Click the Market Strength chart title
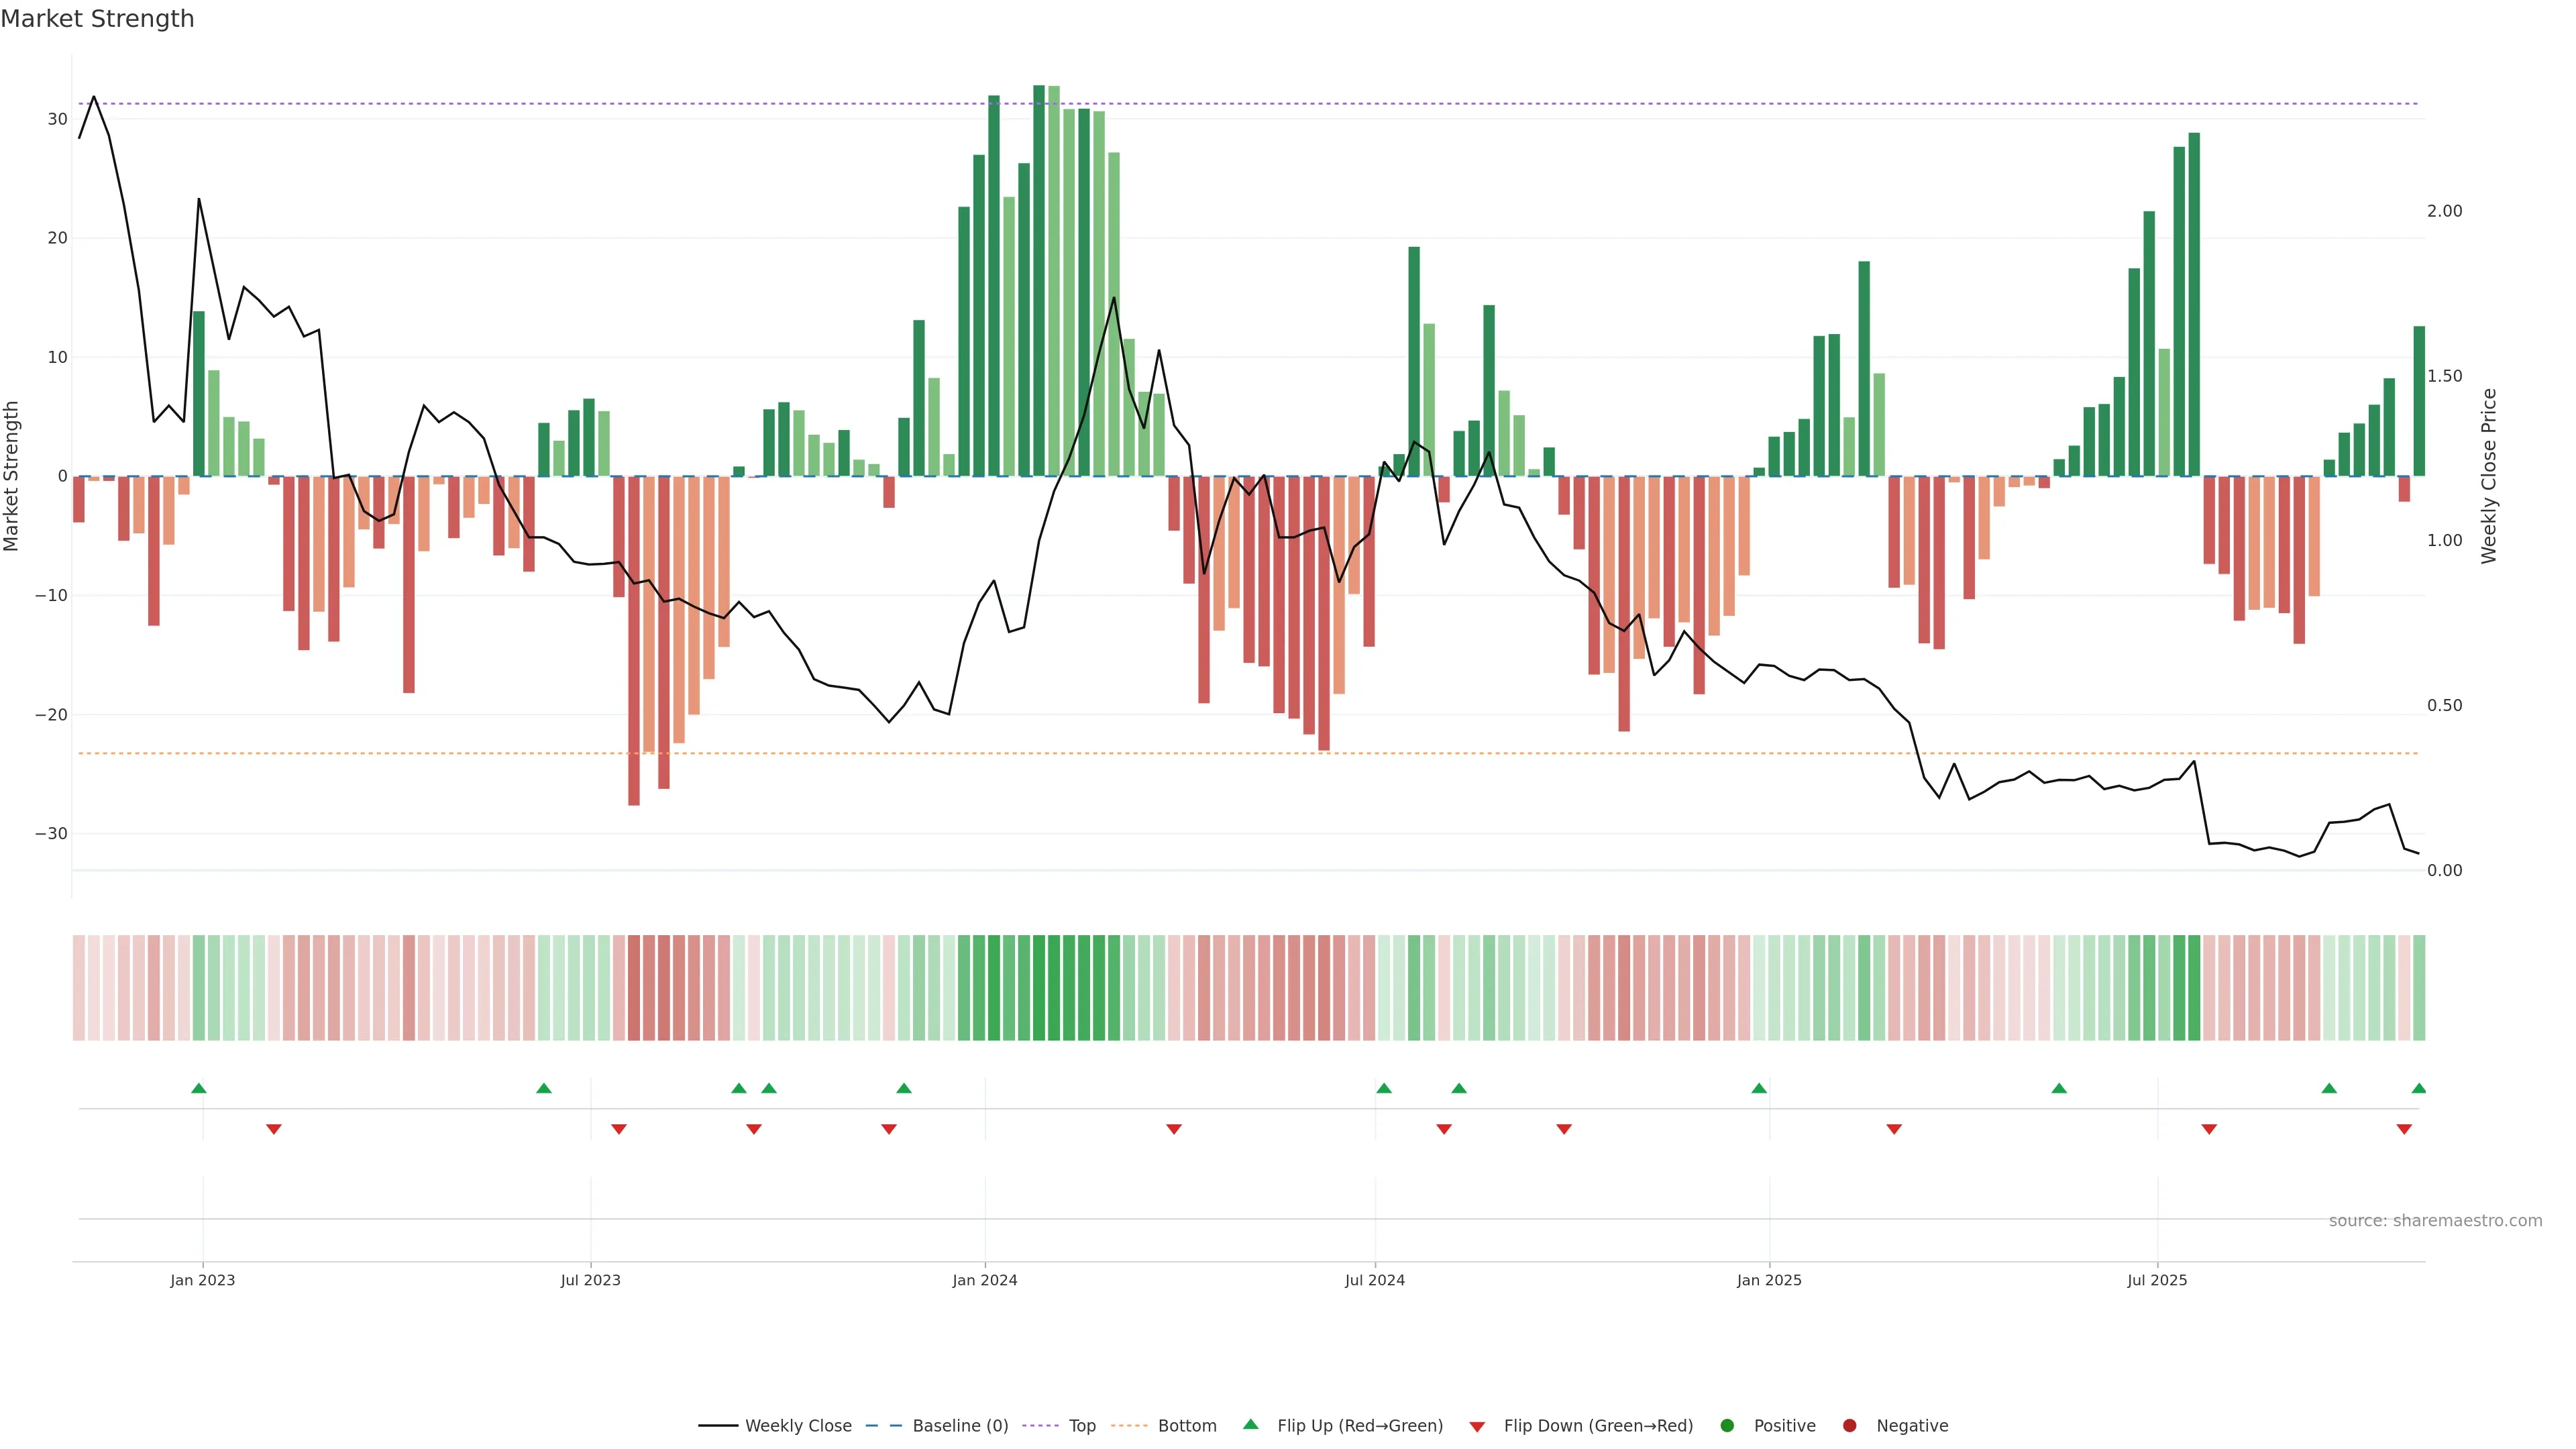 tap(97, 19)
